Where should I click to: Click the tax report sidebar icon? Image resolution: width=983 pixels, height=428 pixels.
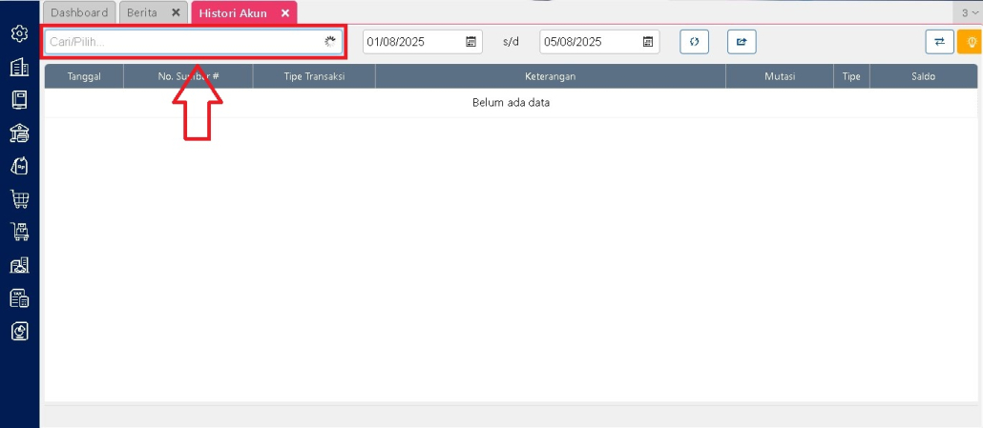[19, 298]
